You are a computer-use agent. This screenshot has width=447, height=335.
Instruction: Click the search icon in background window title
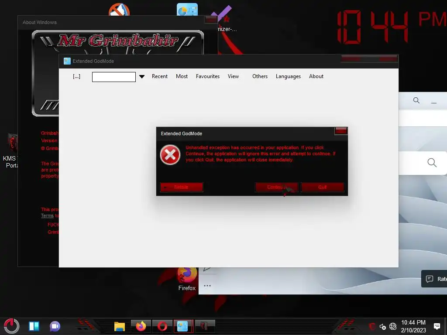pos(416,100)
